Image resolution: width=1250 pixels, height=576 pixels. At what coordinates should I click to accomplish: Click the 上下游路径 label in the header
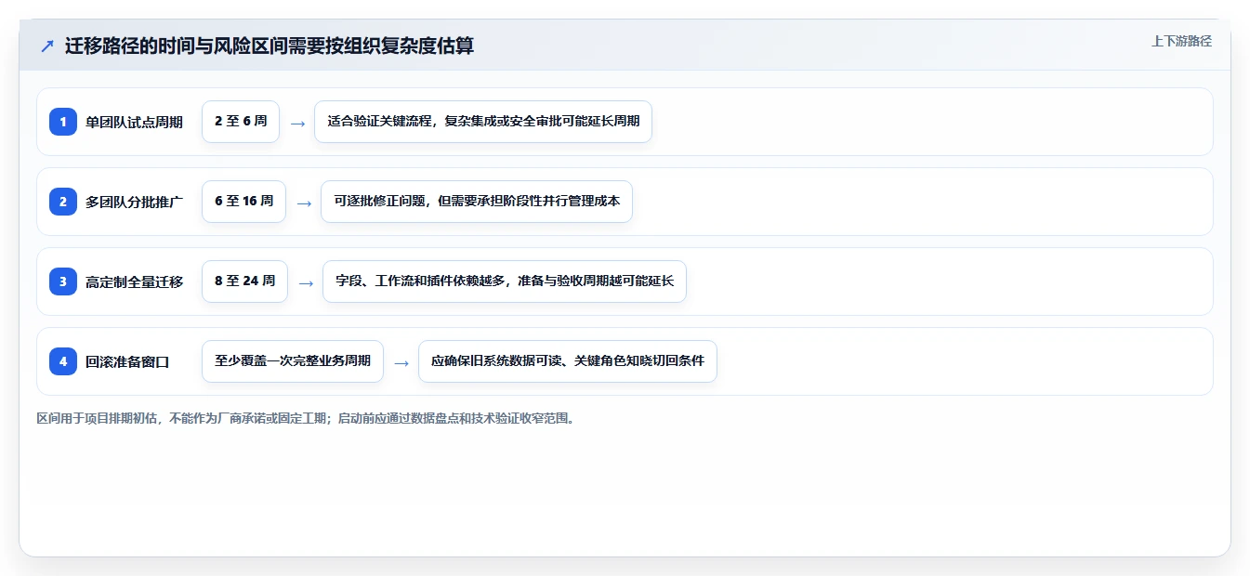1181,41
